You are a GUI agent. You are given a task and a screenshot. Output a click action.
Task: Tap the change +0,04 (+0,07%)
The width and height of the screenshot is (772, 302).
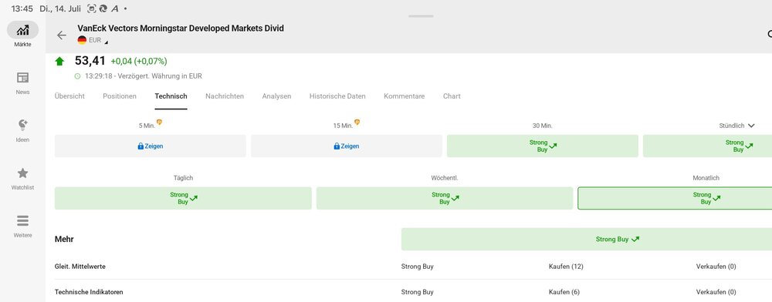tap(139, 62)
